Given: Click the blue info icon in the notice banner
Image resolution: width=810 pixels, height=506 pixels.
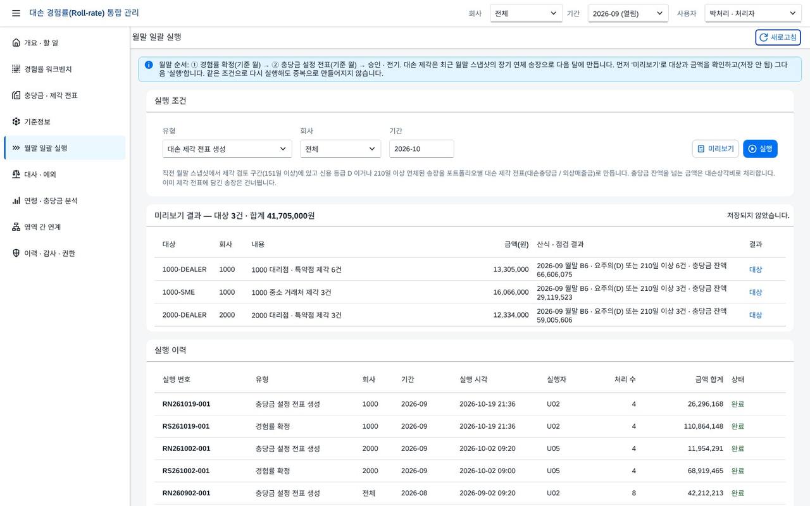Looking at the screenshot, I should [x=149, y=65].
